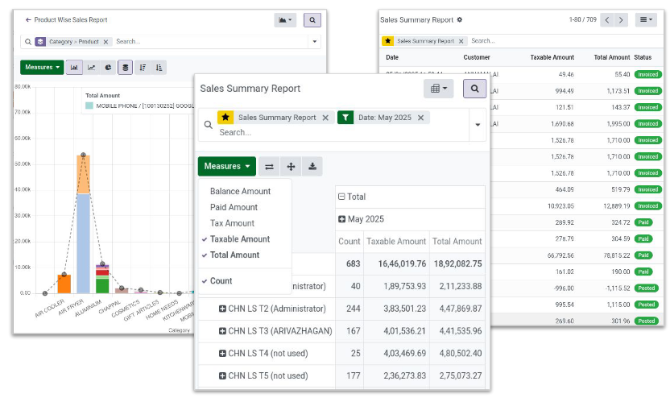Click the orange AIR COOLER bar
This screenshot has height=398, width=670.
(x=64, y=284)
